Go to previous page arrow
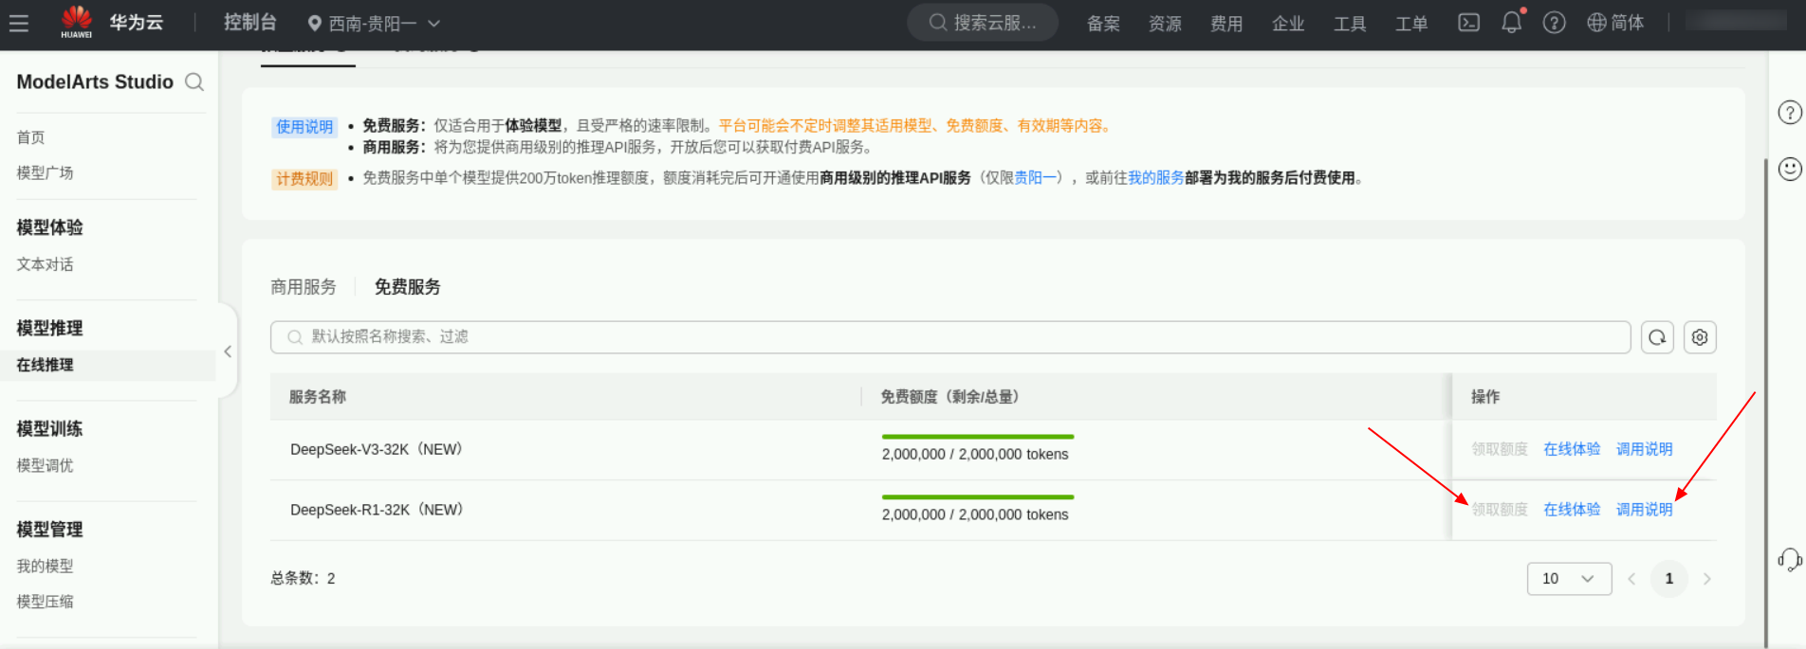This screenshot has width=1806, height=649. click(x=1631, y=579)
